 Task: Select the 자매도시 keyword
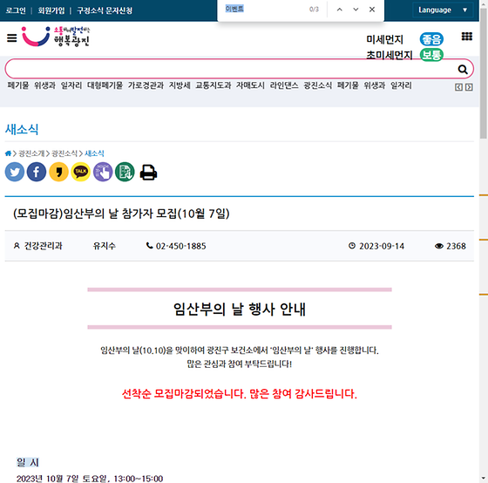250,85
